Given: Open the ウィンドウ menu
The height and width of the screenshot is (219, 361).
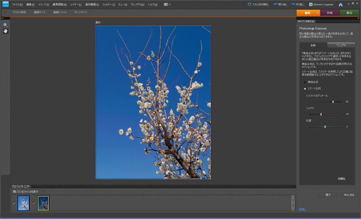Looking at the screenshot, I should point(138,5).
